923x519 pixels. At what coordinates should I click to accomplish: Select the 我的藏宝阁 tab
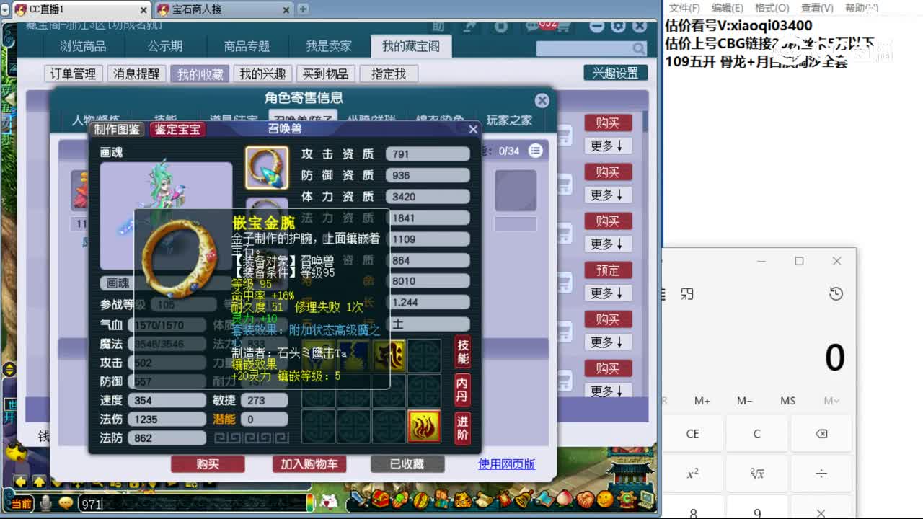[x=411, y=46]
